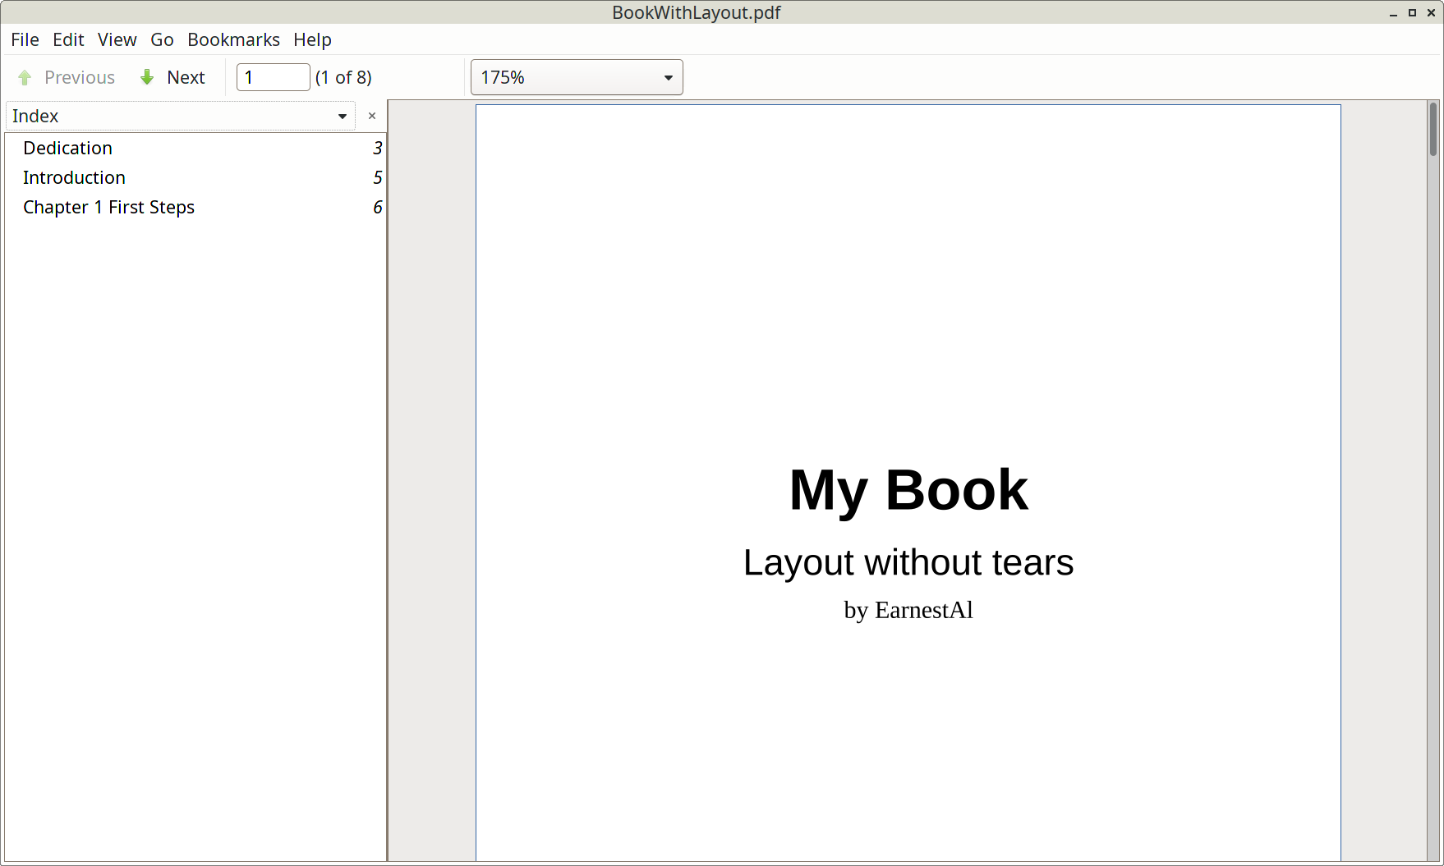Open the Bookmarks menu
The image size is (1444, 866).
[x=233, y=39]
